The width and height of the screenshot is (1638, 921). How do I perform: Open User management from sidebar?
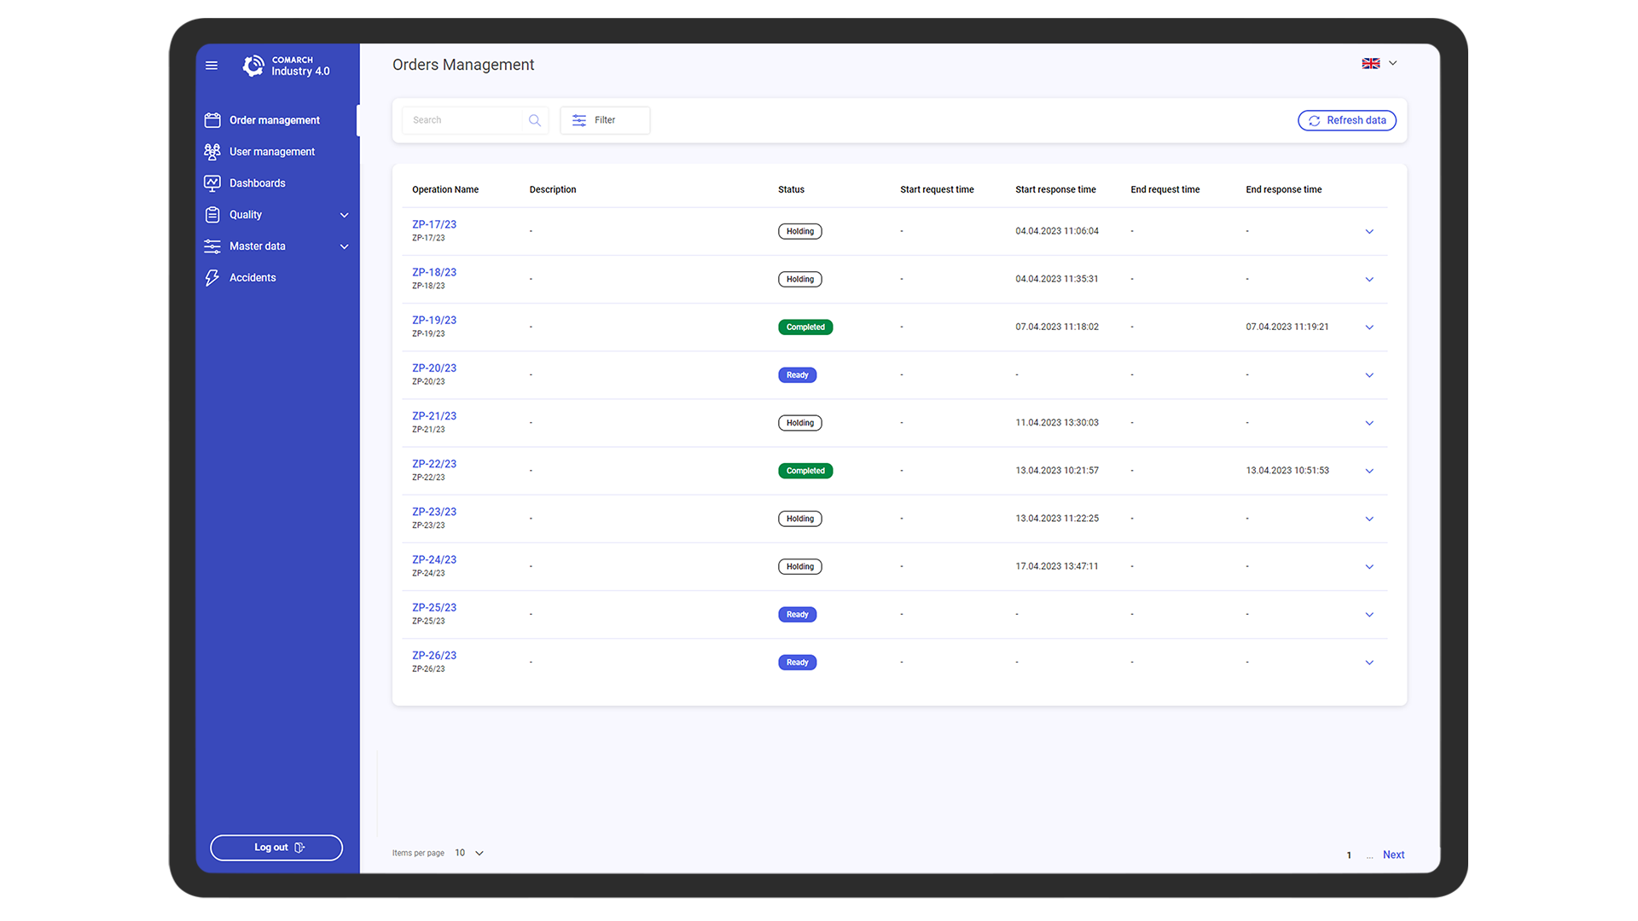point(271,152)
